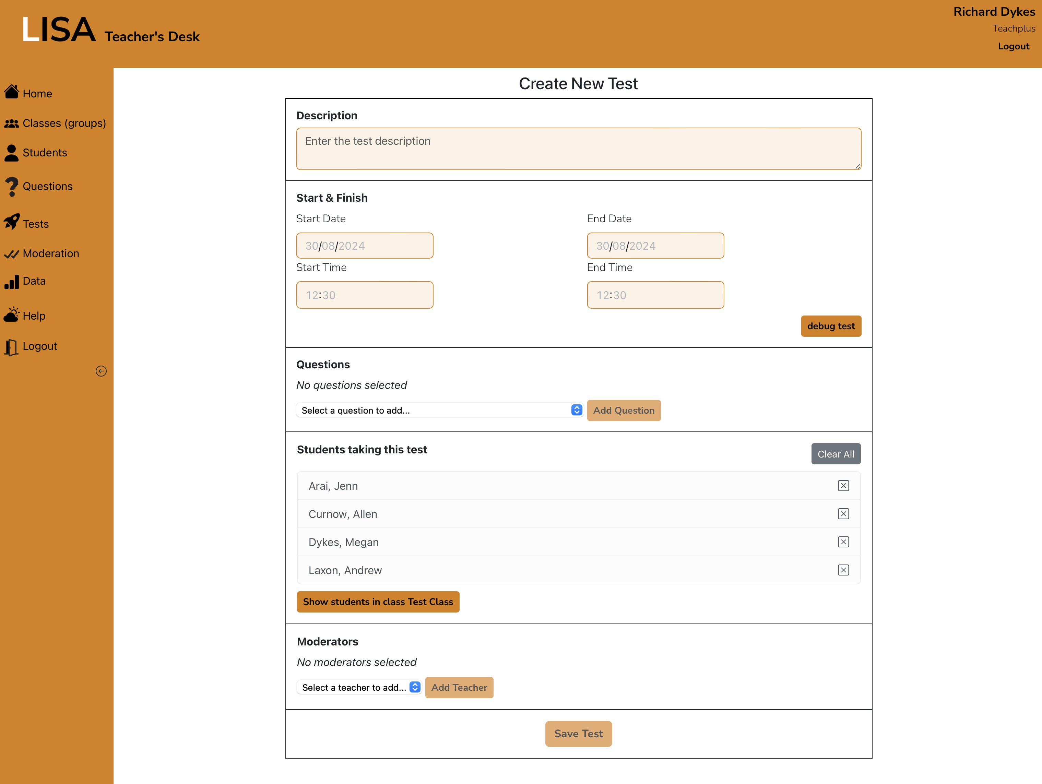The width and height of the screenshot is (1042, 784).
Task: Expand the Select a teacher to add dropdown
Action: pos(359,687)
